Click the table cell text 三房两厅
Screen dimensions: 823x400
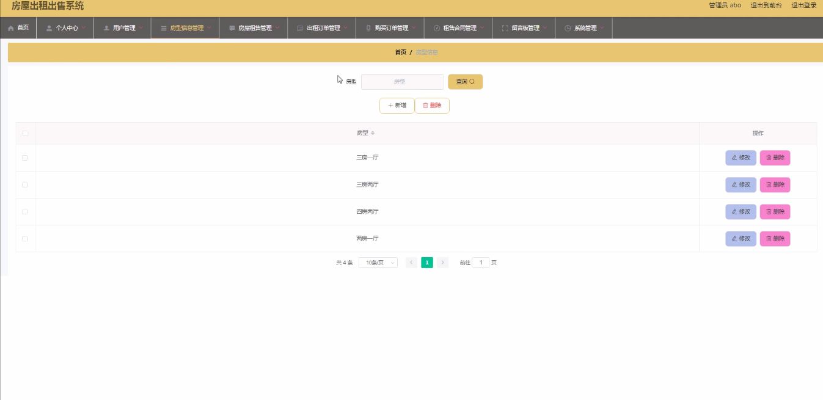click(x=367, y=184)
